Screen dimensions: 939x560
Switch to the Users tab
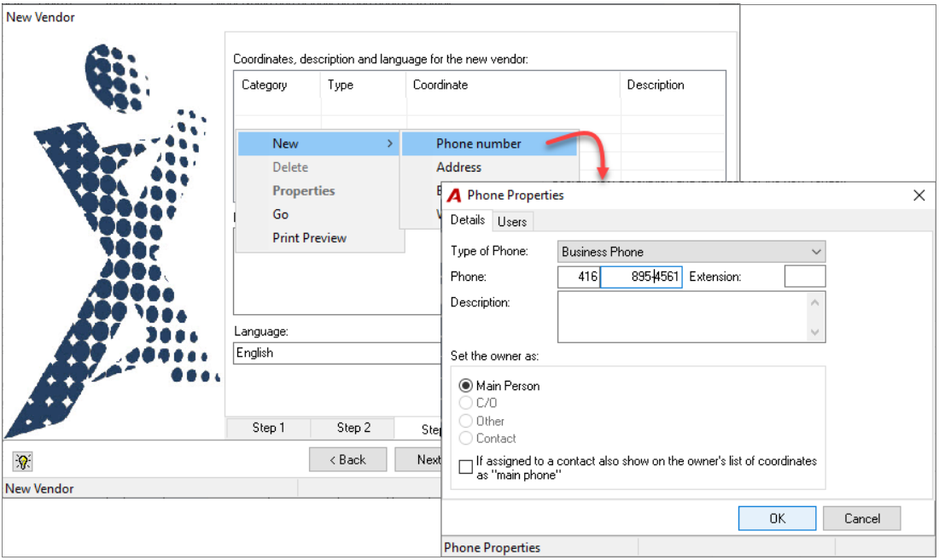512,222
